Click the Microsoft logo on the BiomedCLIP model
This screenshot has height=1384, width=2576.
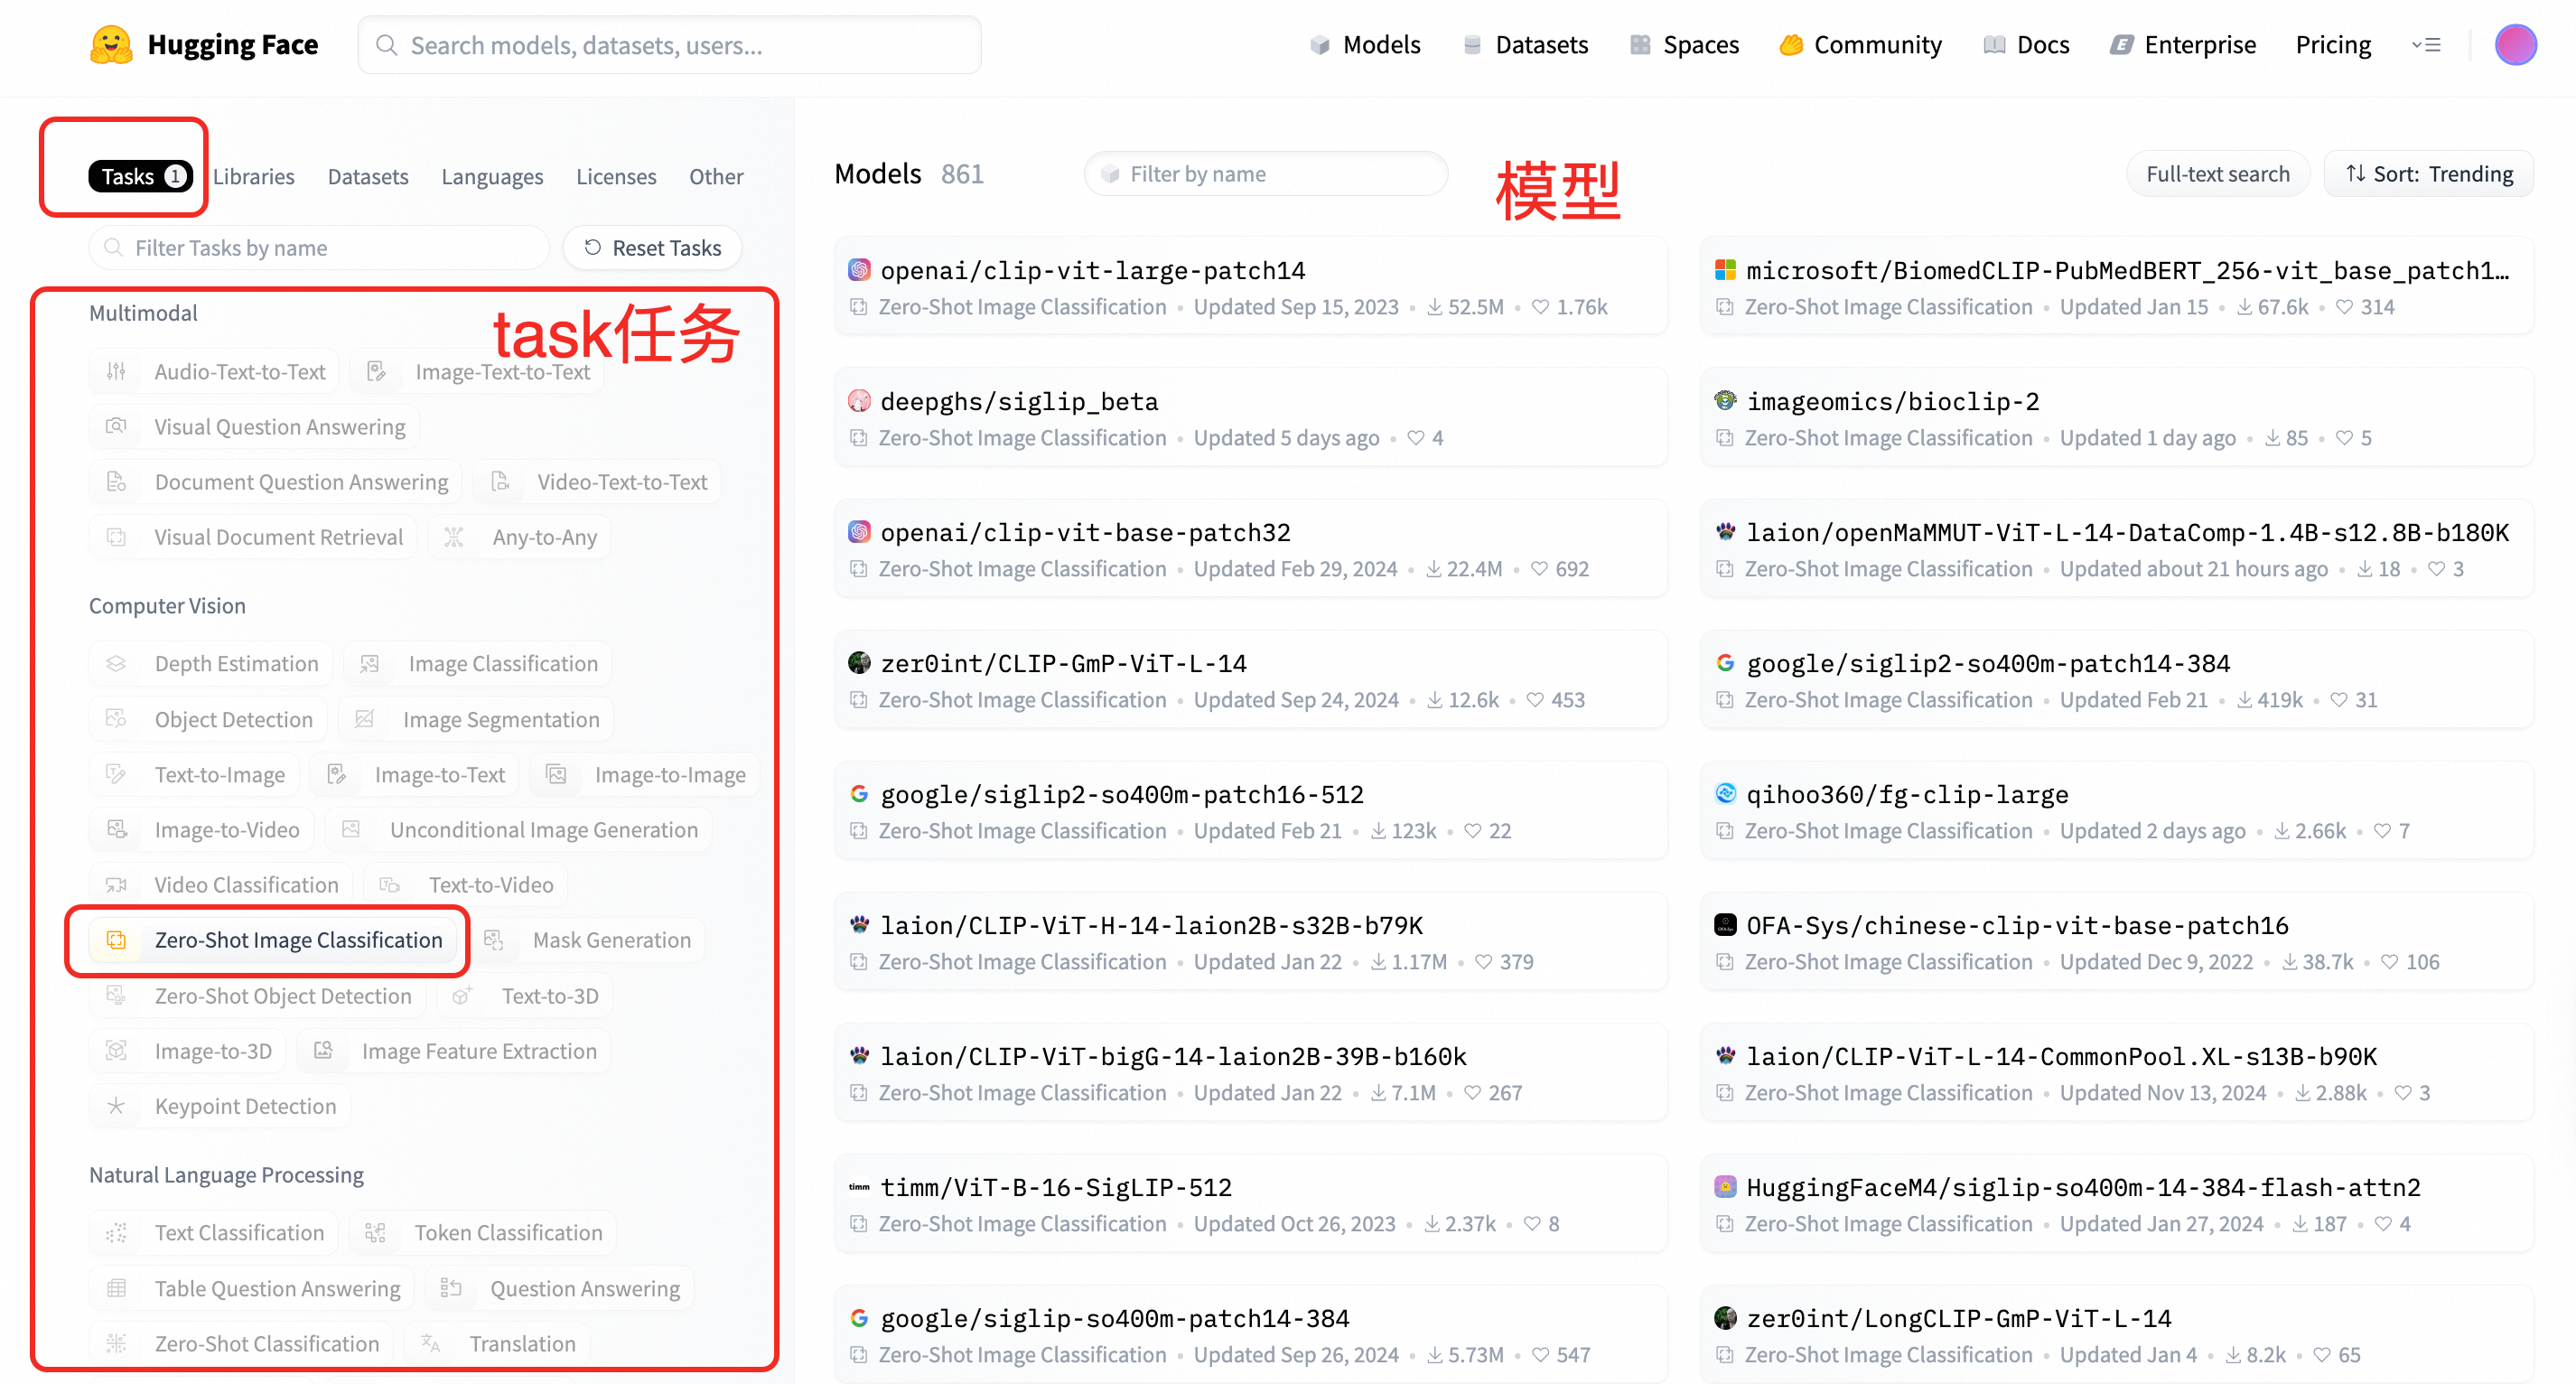pos(1725,270)
